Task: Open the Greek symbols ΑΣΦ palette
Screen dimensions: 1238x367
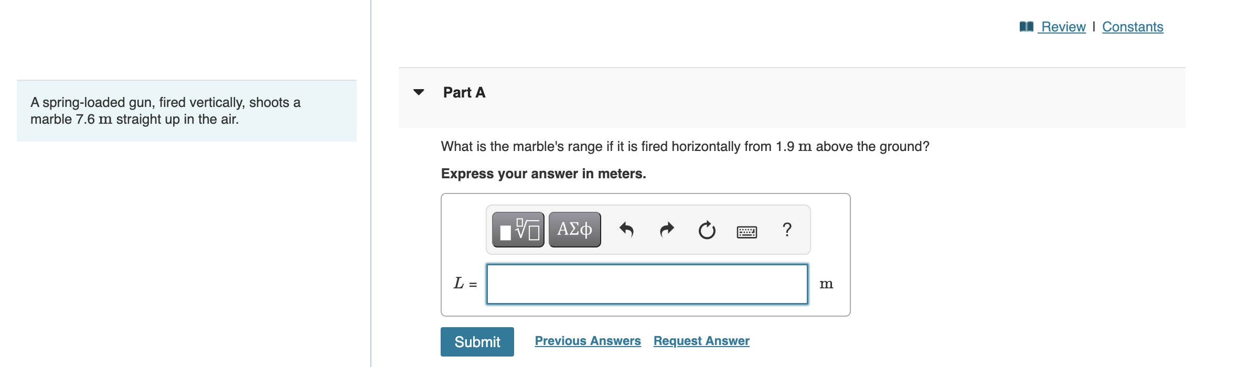Action: [x=574, y=230]
